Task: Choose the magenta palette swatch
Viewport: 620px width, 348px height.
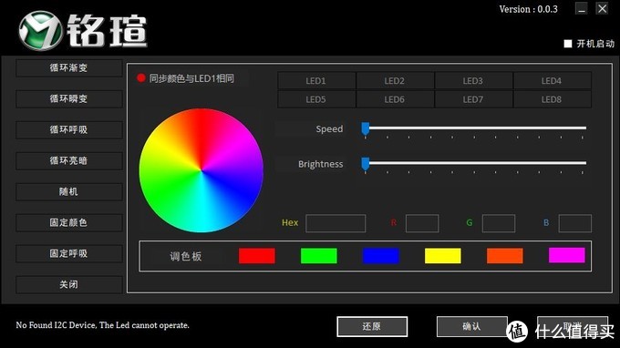Action: tap(566, 255)
